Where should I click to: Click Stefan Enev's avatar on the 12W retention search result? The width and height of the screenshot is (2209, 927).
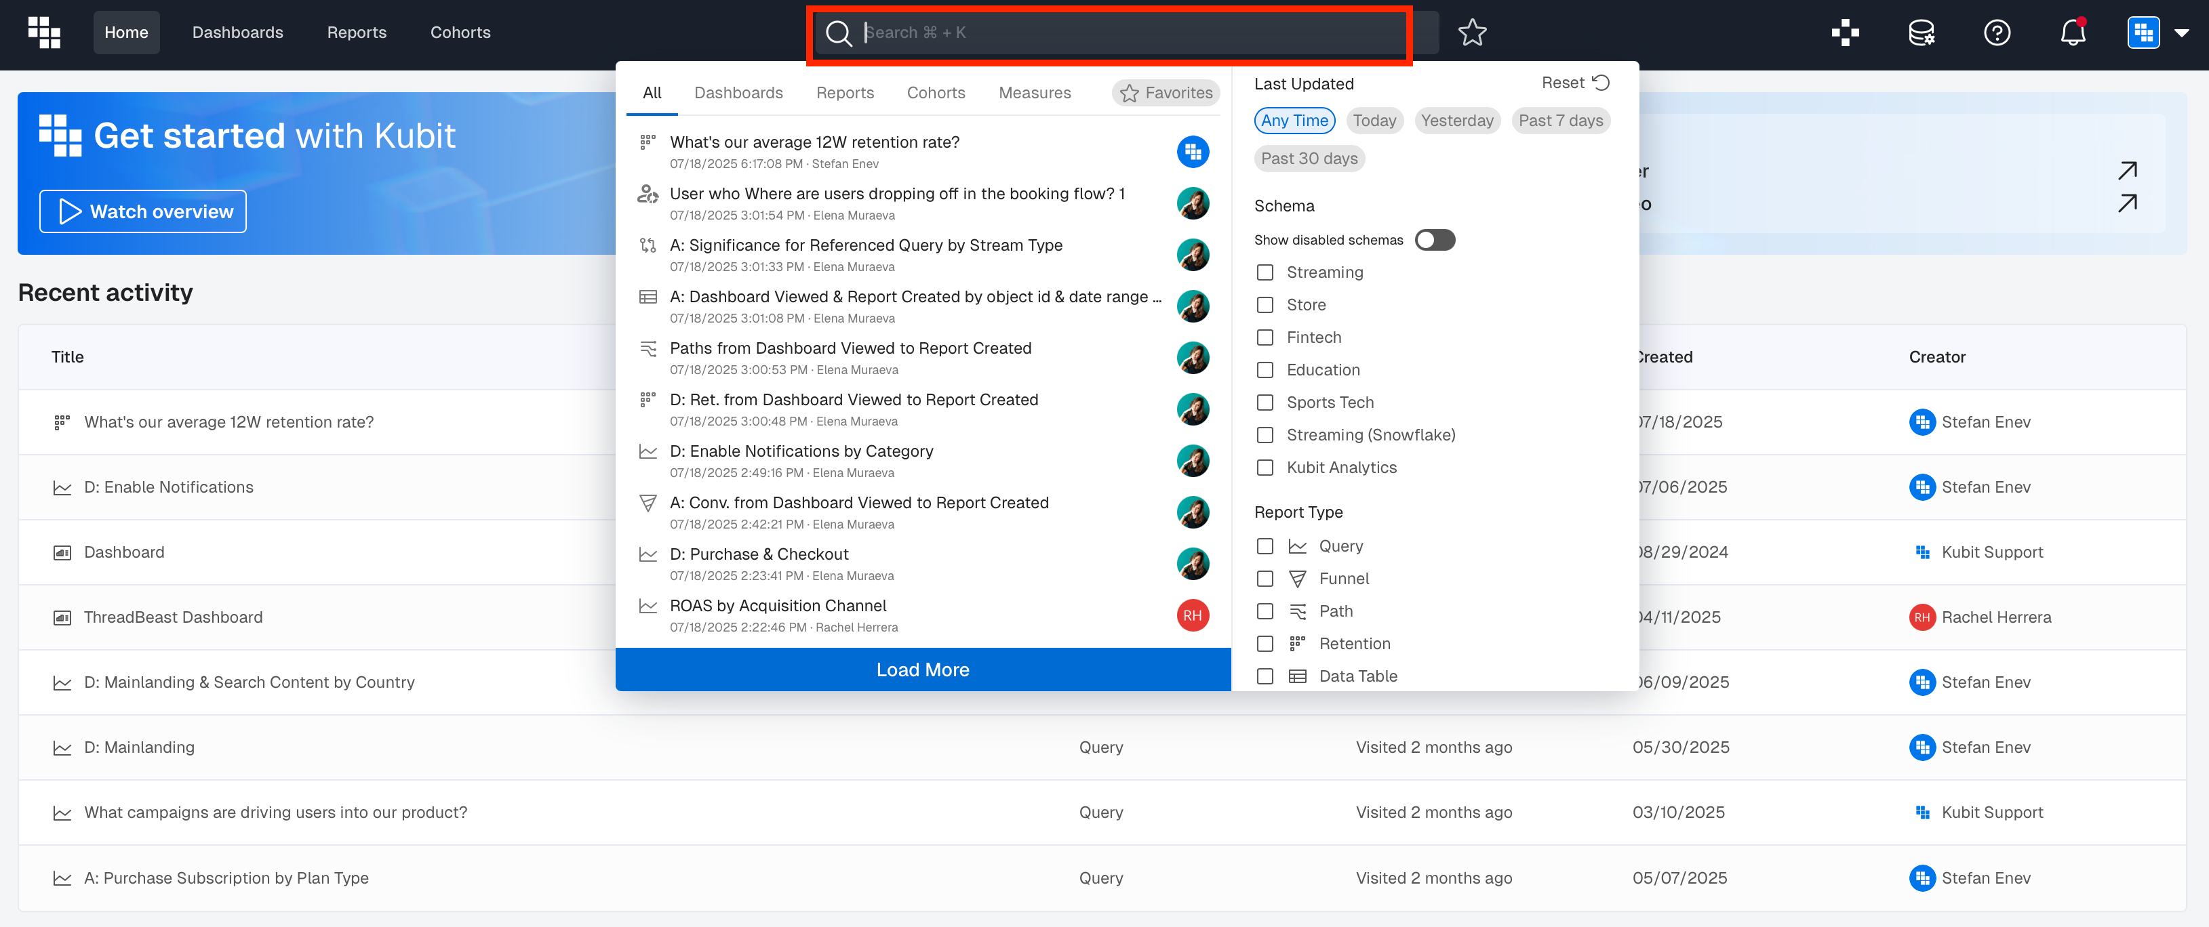(1192, 152)
